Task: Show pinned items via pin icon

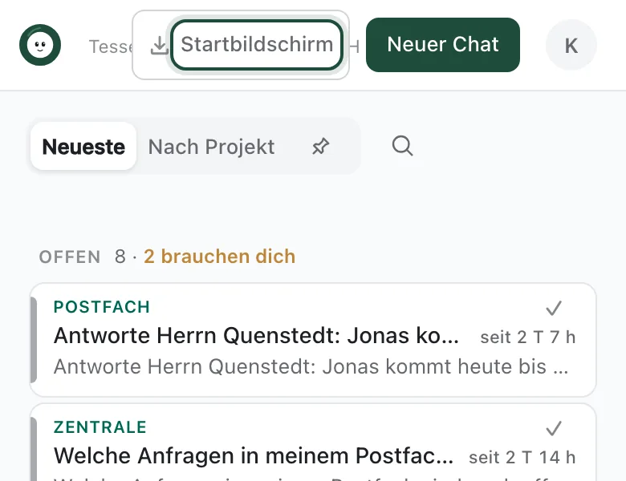Action: 320,147
